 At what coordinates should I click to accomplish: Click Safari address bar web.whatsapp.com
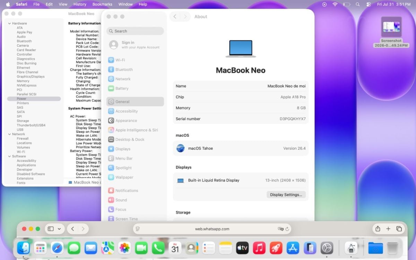pos(212,229)
